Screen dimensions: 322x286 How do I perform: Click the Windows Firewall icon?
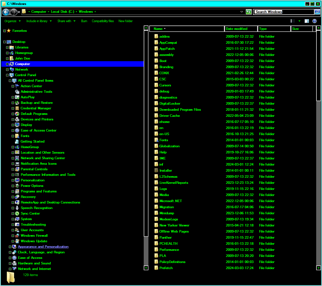click(x=17, y=236)
